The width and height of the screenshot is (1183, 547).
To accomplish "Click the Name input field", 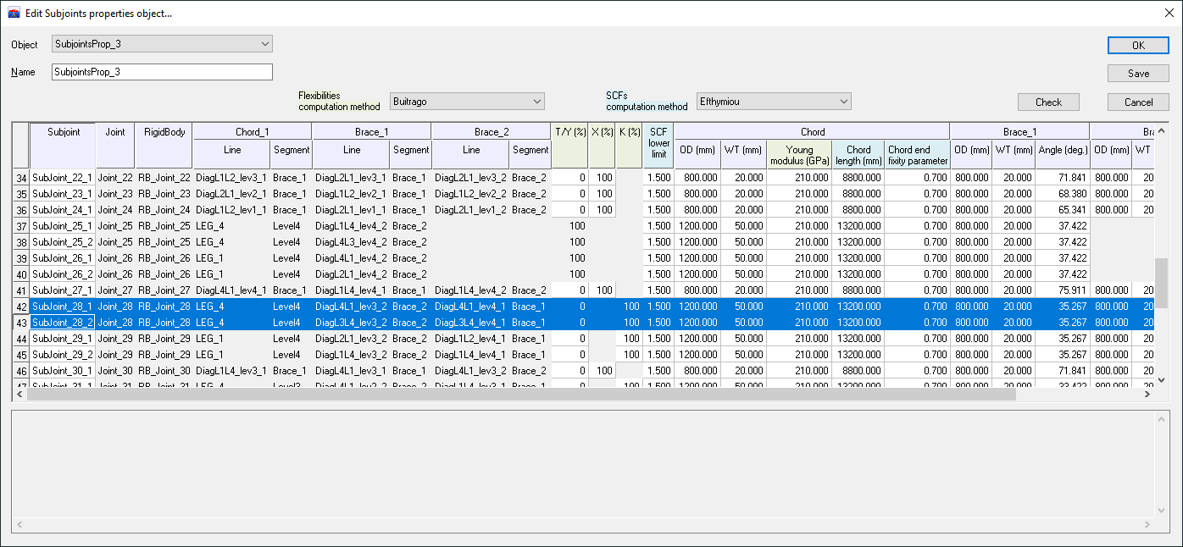I will coord(162,72).
